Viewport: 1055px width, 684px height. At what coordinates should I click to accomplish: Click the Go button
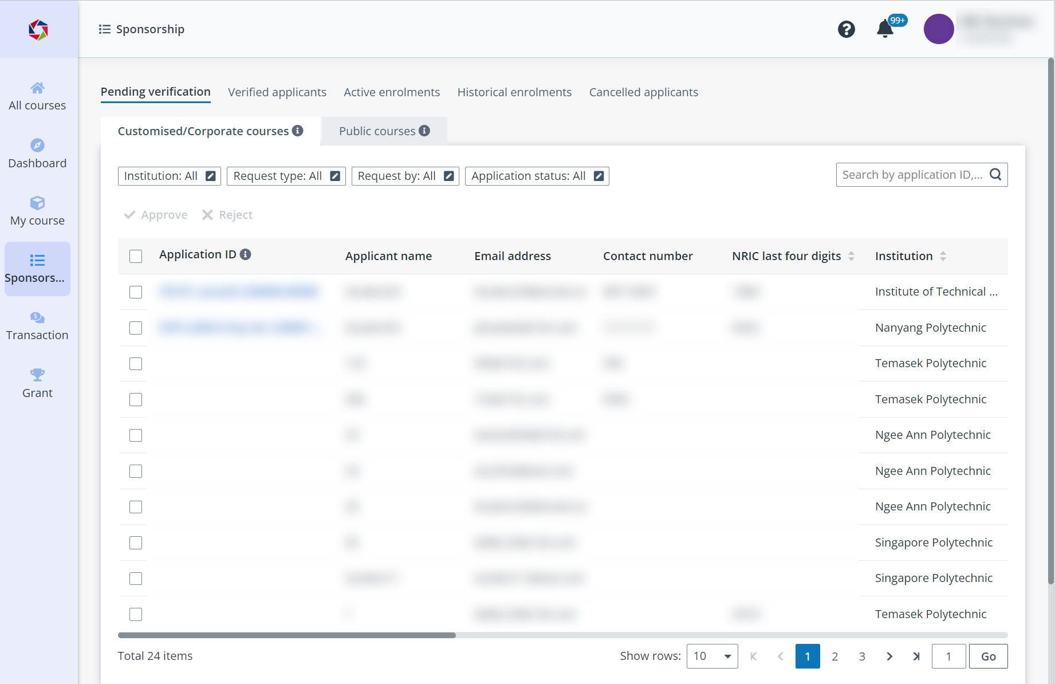(989, 657)
